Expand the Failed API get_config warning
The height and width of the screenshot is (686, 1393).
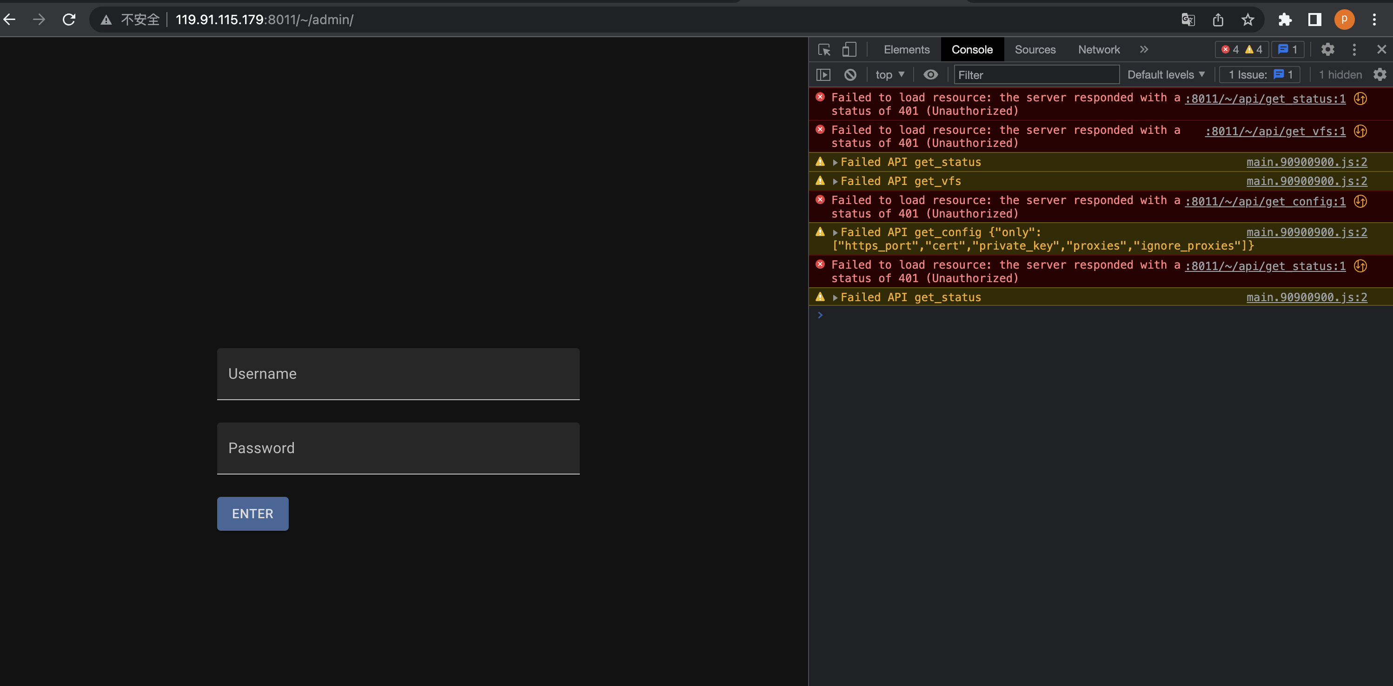point(836,232)
